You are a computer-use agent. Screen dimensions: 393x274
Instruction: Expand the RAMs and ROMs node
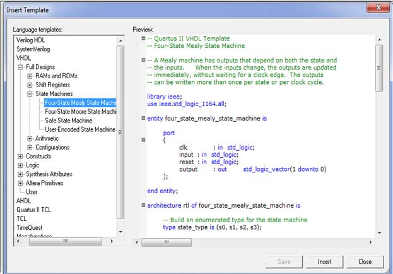point(30,76)
